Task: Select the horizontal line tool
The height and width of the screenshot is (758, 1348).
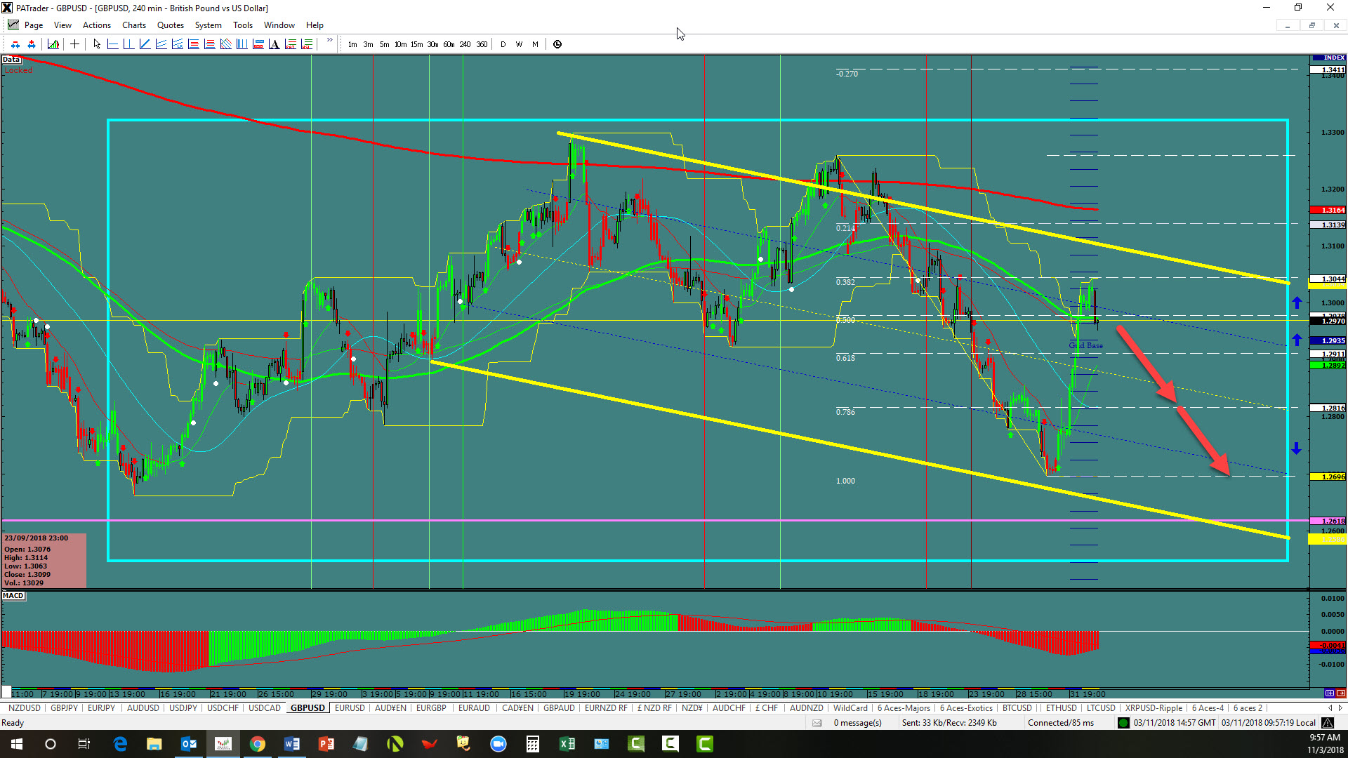Action: (112, 44)
